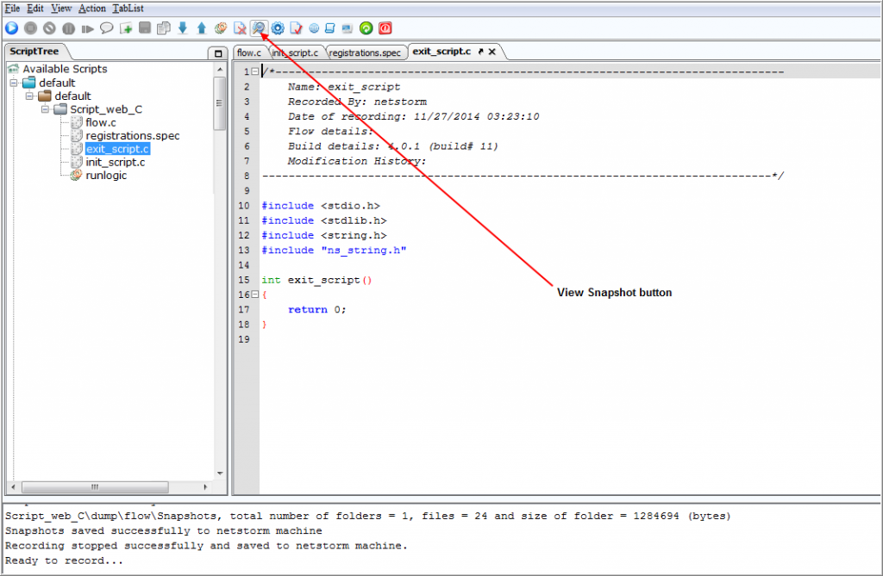Viewport: 883px width, 576px height.
Task: Click the grey Resume/step-forward icon
Action: point(87,28)
